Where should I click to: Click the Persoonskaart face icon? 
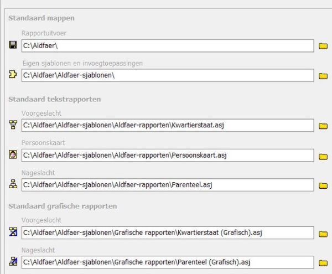tap(13, 155)
